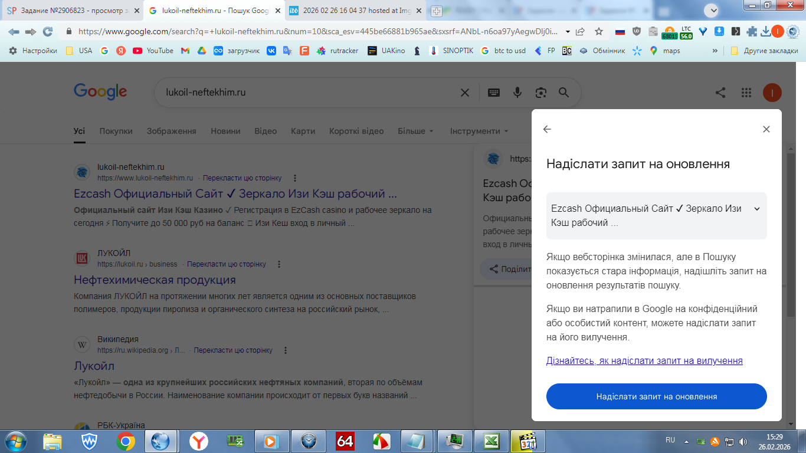Open Google Lens image search
Viewport: 806px width, 453px height.
pos(540,93)
